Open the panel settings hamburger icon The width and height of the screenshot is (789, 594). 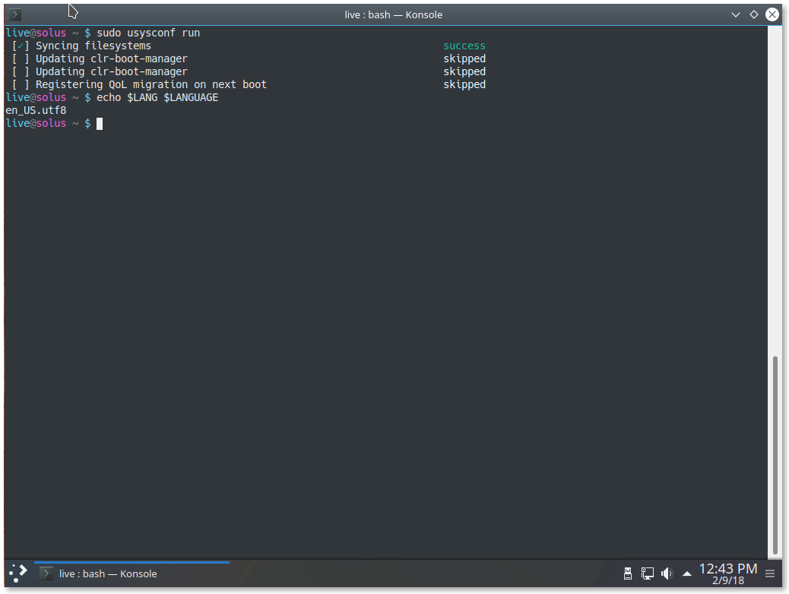769,573
